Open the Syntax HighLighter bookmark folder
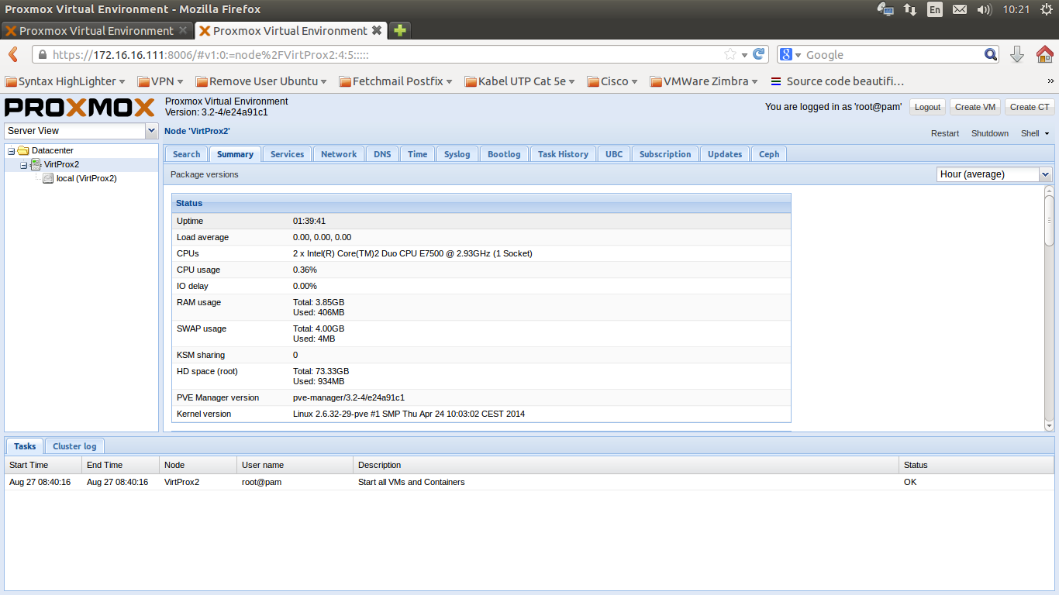1059x595 pixels. point(65,81)
